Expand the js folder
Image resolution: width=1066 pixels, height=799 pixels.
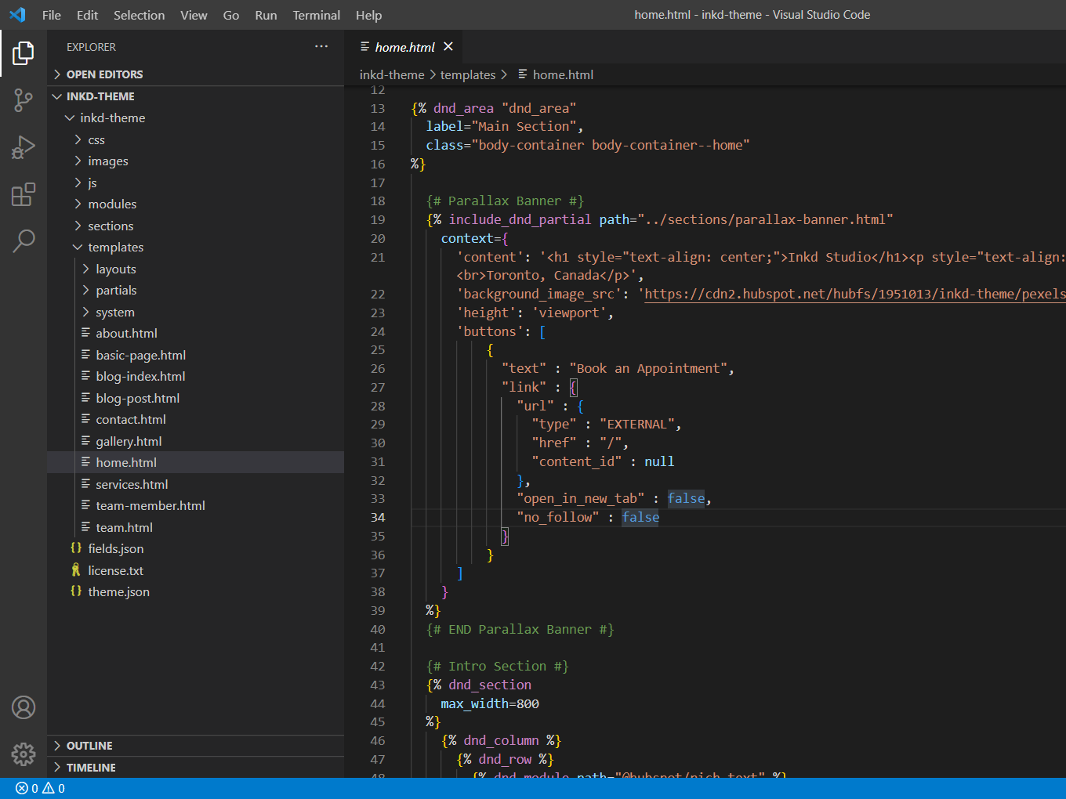[x=196, y=183]
